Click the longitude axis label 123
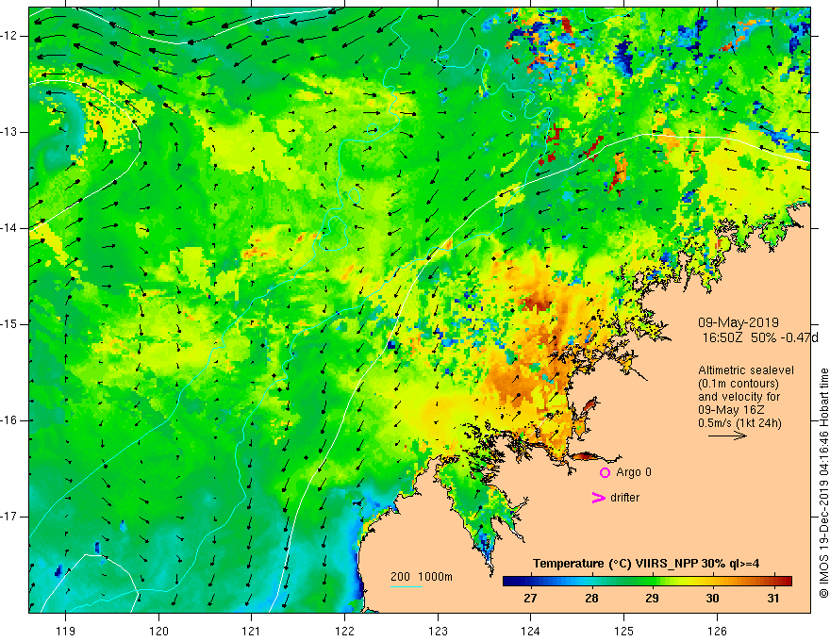The height and width of the screenshot is (641, 830). tap(438, 631)
